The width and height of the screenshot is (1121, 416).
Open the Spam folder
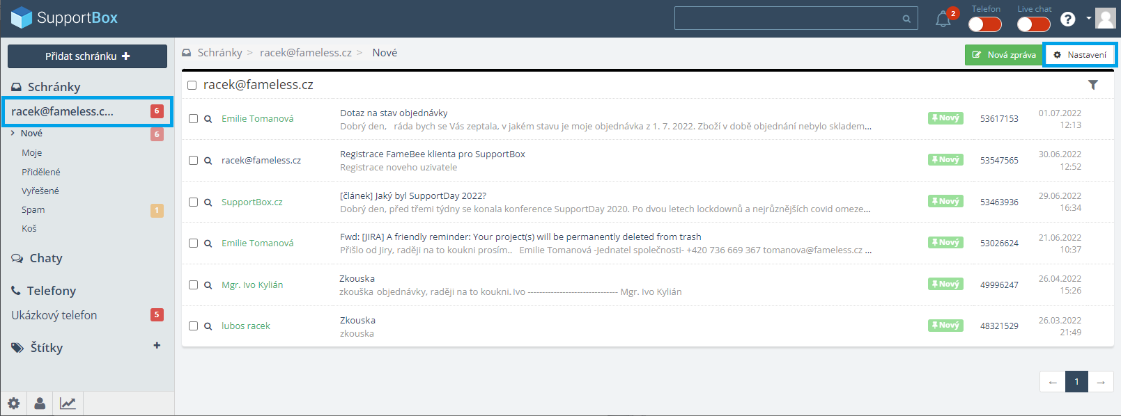click(x=33, y=209)
